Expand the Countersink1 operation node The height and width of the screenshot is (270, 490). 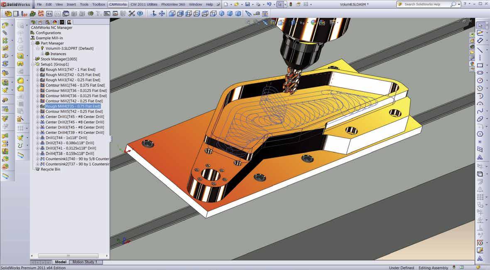click(37, 159)
